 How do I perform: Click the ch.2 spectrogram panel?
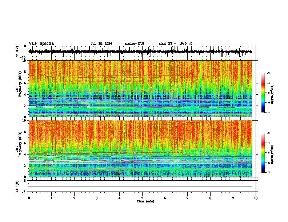(x=140, y=149)
